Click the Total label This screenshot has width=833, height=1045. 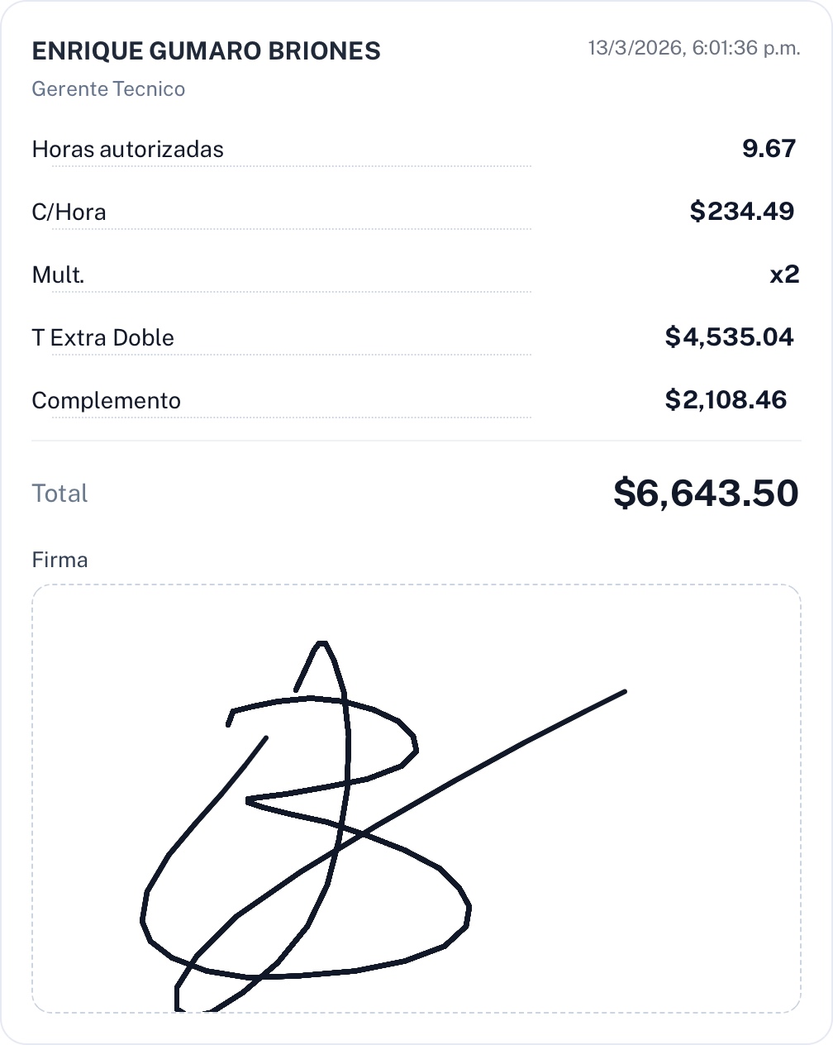[59, 494]
